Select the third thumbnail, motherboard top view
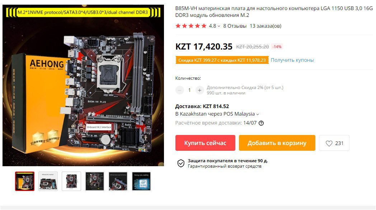 pos(71,181)
